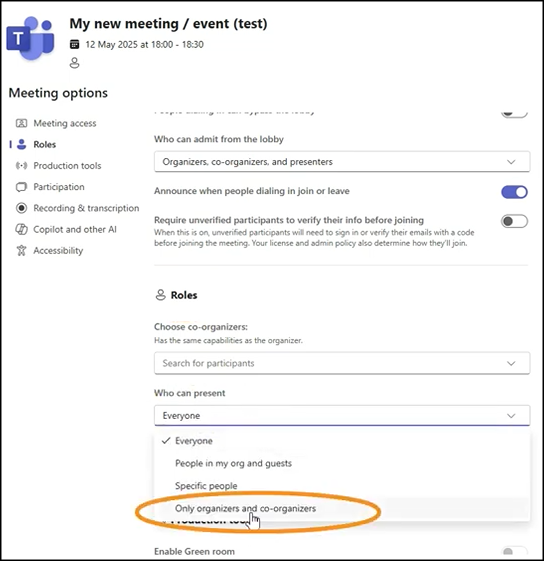Screen dimensions: 544x561
Task: Expand the Search for participants dropdown arrow
Action: pos(511,363)
